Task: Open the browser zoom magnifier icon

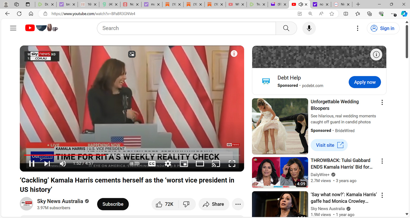Action: click(310, 14)
